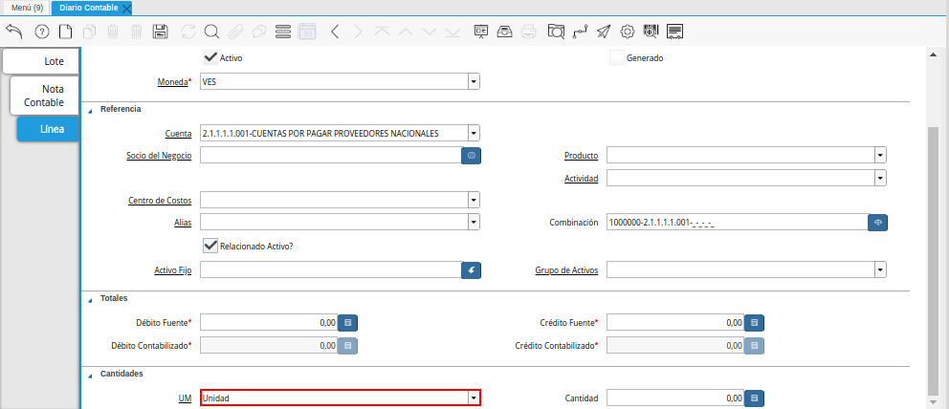
Task: Open the UM Unidad dropdown
Action: click(x=474, y=398)
